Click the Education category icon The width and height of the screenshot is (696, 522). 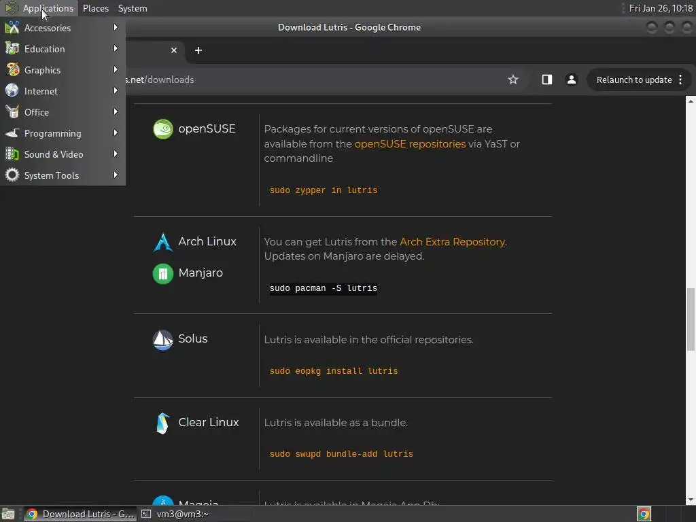12,48
